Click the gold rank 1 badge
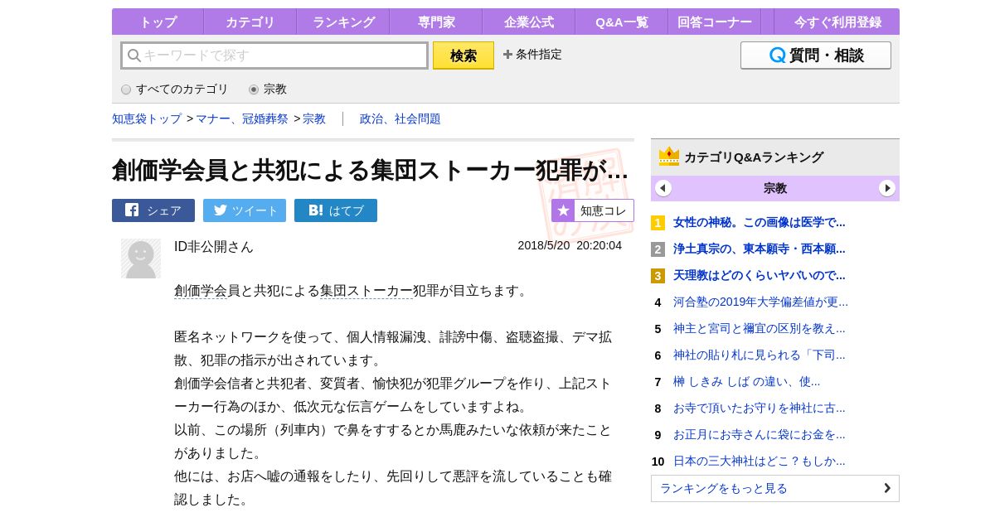This screenshot has height=522, width=995. click(x=658, y=223)
